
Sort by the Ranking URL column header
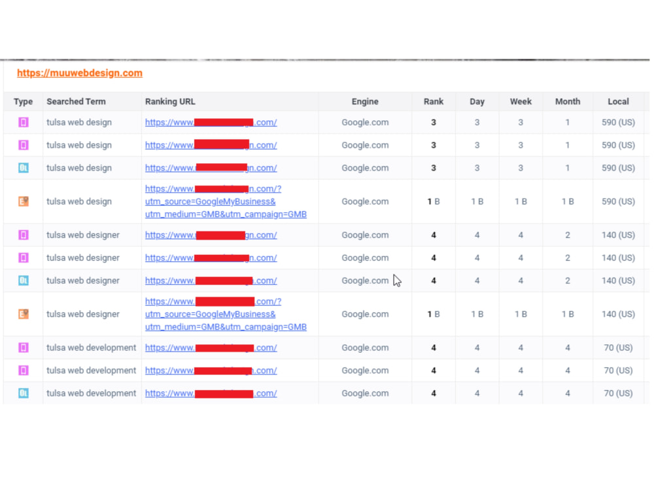(170, 102)
